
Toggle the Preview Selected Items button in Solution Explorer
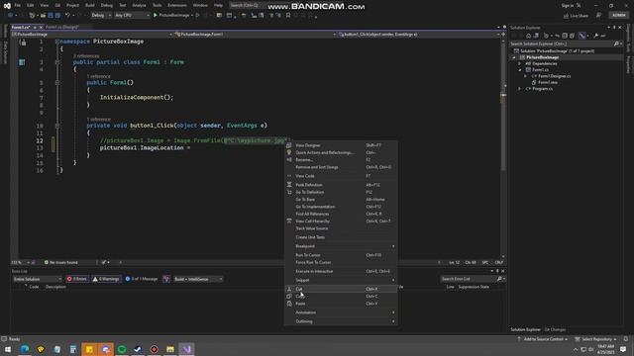(582, 36)
